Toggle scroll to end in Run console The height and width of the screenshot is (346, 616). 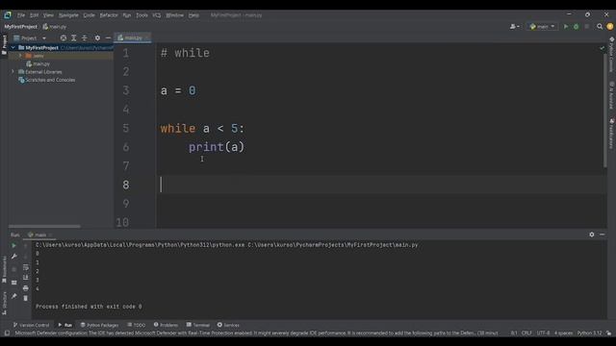tap(26, 278)
